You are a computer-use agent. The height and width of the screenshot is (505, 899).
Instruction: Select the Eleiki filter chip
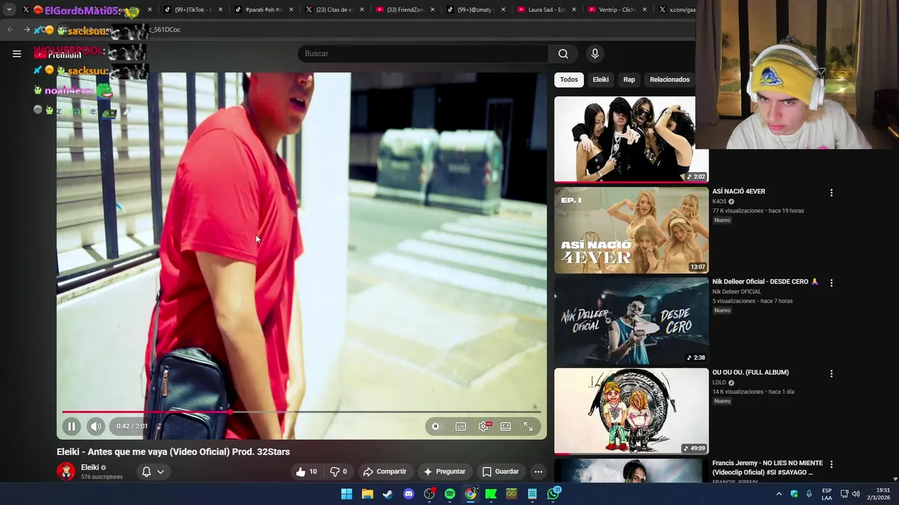click(601, 79)
